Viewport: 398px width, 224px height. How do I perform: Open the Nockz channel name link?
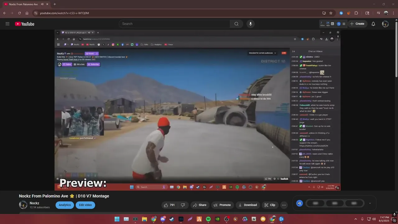point(35,203)
